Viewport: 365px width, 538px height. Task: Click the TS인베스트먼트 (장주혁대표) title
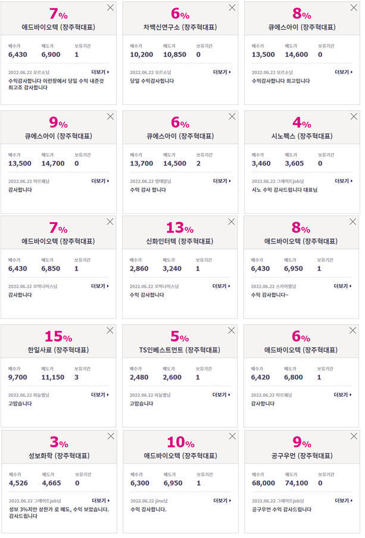coord(180,350)
